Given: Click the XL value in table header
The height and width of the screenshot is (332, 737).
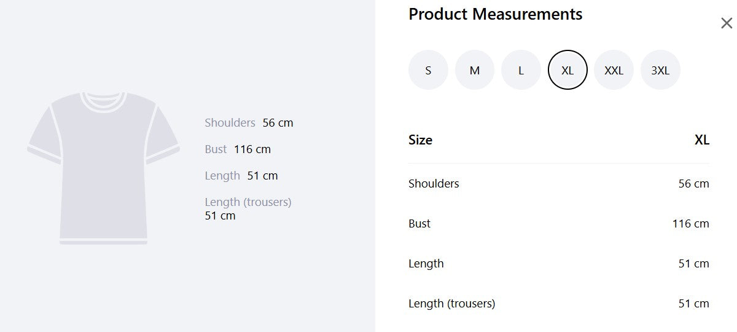Looking at the screenshot, I should [x=701, y=140].
